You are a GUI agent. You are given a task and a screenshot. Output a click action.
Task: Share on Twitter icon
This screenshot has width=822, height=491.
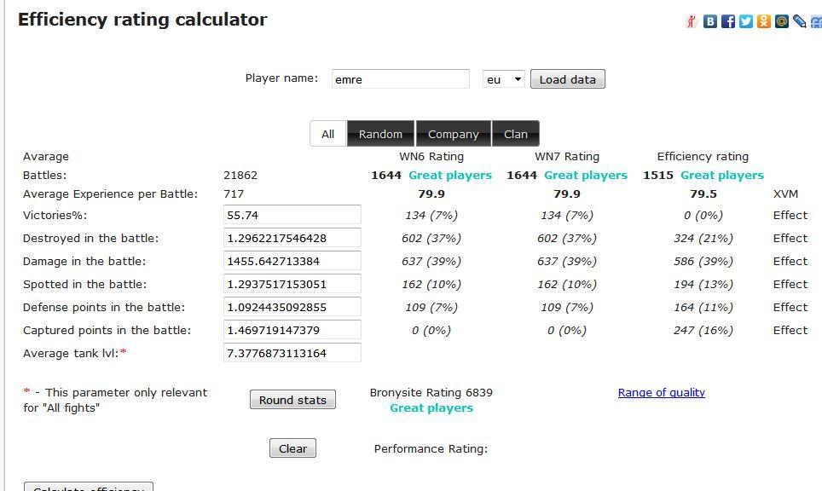click(746, 21)
